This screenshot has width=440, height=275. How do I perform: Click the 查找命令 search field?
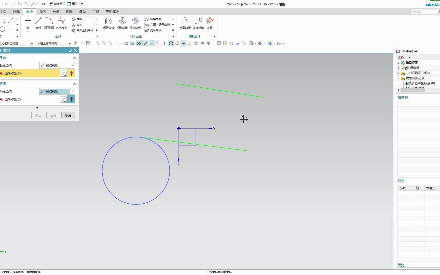pyautogui.click(x=424, y=12)
